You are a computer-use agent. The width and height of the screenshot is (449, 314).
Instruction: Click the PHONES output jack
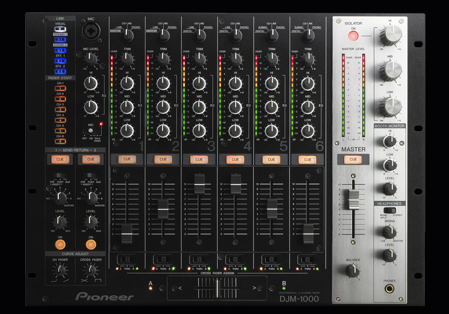pyautogui.click(x=390, y=289)
